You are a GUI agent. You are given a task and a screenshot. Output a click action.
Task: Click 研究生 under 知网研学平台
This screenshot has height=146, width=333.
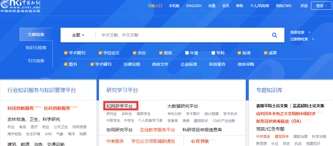click(x=112, y=114)
